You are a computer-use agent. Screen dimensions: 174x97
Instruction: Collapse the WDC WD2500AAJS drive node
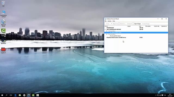(x=105, y=29)
